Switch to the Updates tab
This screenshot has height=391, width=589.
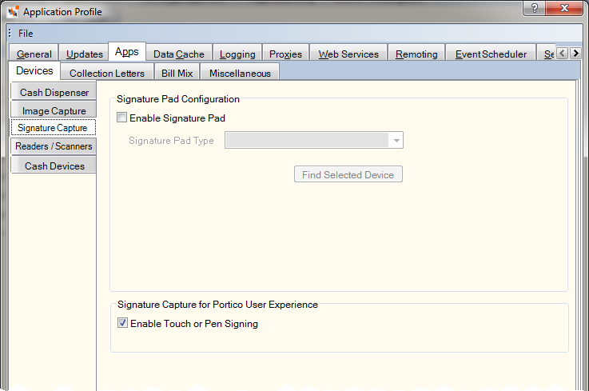85,54
